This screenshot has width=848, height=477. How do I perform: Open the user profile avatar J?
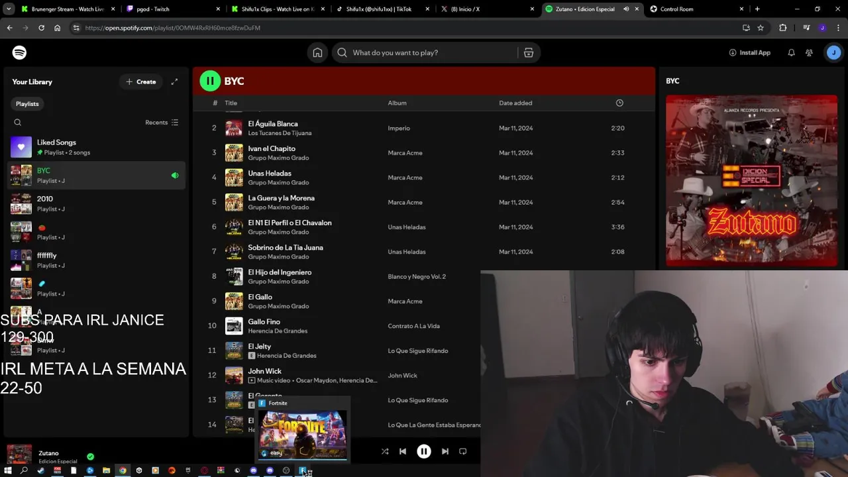pos(833,52)
